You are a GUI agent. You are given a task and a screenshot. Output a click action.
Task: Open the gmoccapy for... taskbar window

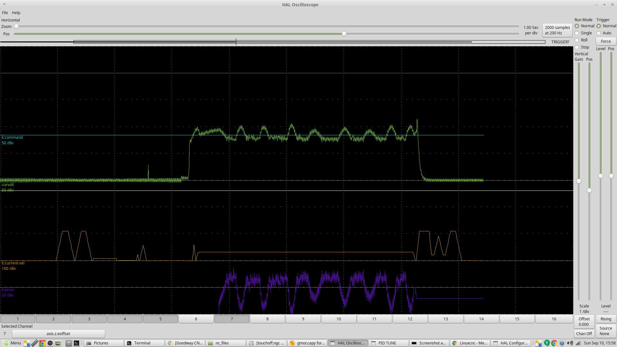(x=307, y=343)
